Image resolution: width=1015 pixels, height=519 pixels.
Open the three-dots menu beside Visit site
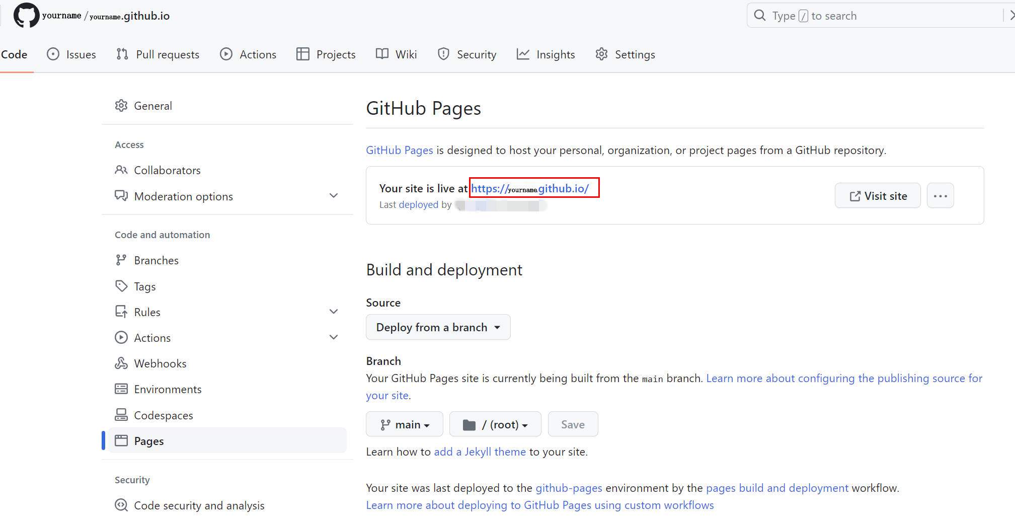[x=940, y=196]
